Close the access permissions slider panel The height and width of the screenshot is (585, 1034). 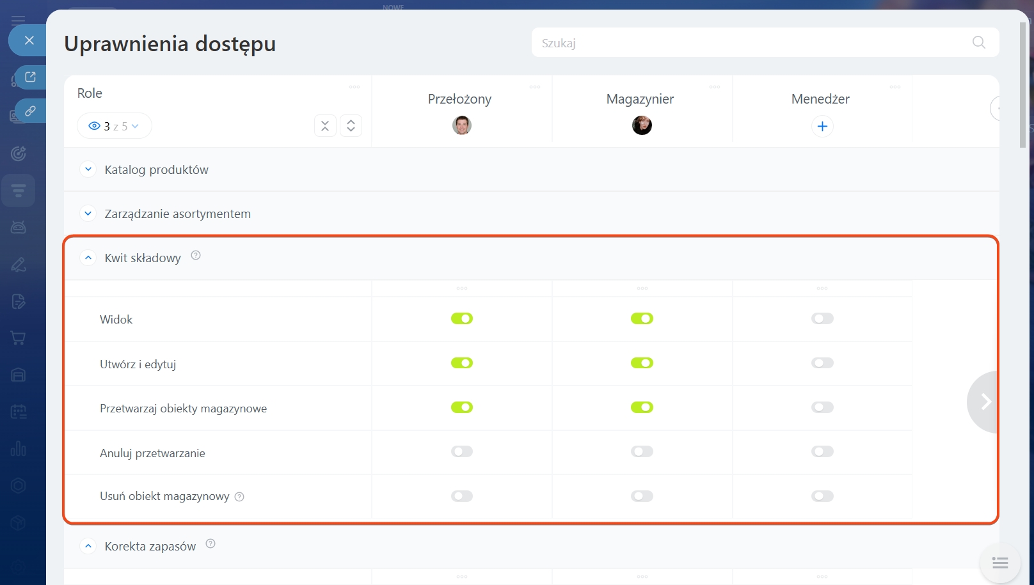(x=29, y=40)
